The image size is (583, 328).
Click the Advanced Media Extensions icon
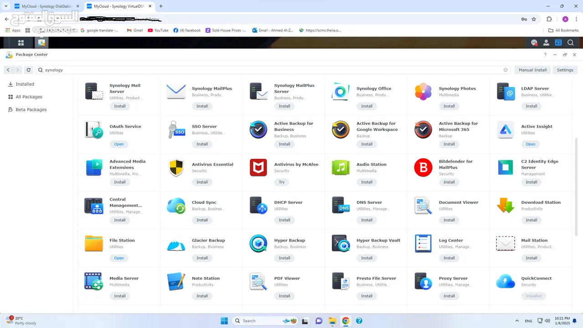[x=94, y=167]
